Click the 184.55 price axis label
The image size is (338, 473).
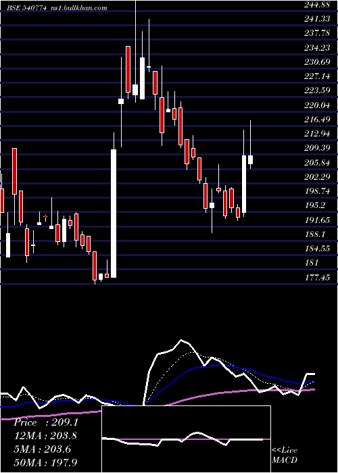(317, 249)
